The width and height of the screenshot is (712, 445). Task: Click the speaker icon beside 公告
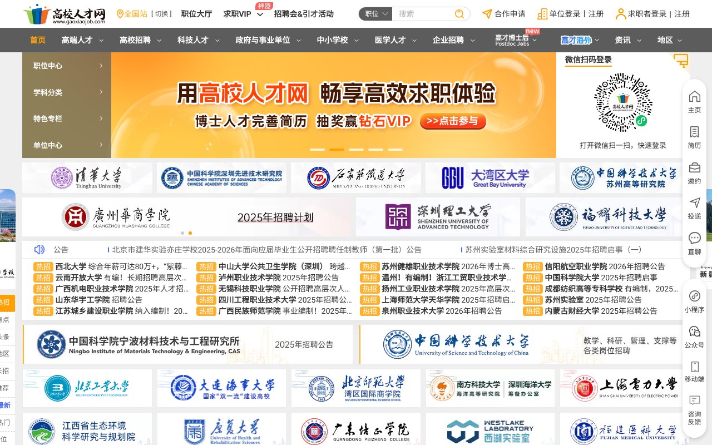tap(38, 249)
